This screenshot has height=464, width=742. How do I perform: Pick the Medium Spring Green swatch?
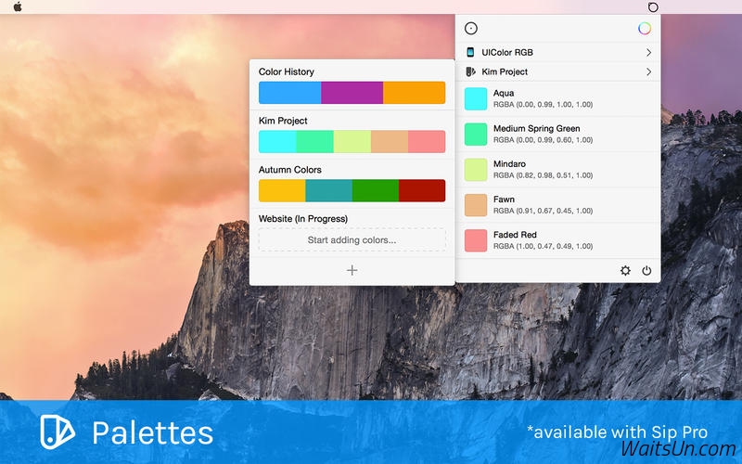pos(476,134)
